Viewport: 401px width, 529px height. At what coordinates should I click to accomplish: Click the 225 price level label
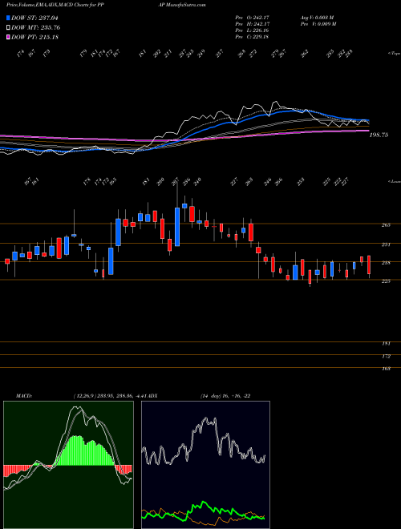pos(386,281)
